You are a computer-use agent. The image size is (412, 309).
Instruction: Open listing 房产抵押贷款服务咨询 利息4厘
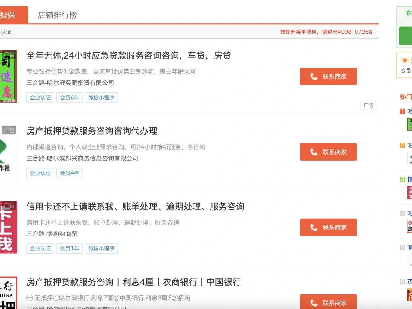[133, 282]
